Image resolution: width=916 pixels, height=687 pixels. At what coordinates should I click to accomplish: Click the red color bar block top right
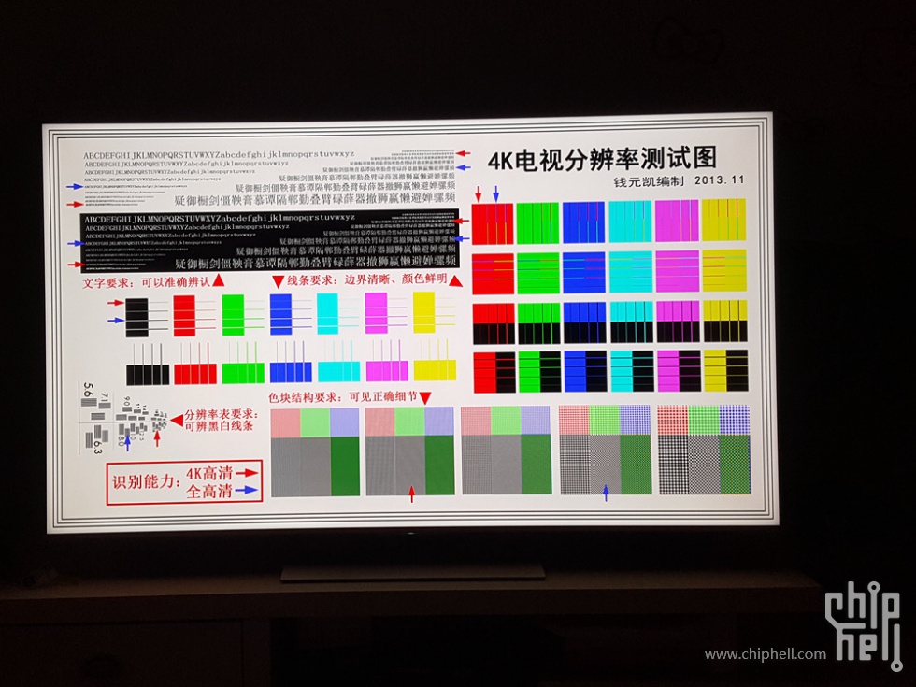(494, 224)
